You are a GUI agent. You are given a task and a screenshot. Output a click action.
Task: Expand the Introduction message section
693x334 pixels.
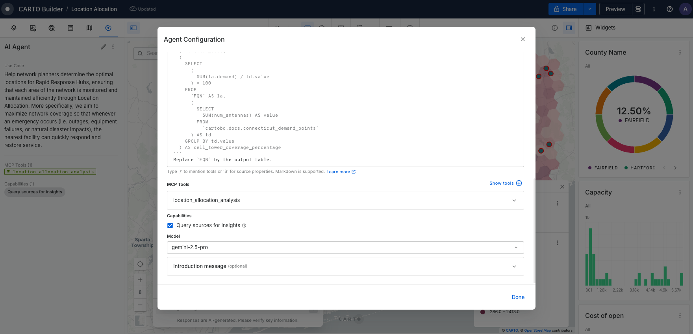coord(345,266)
